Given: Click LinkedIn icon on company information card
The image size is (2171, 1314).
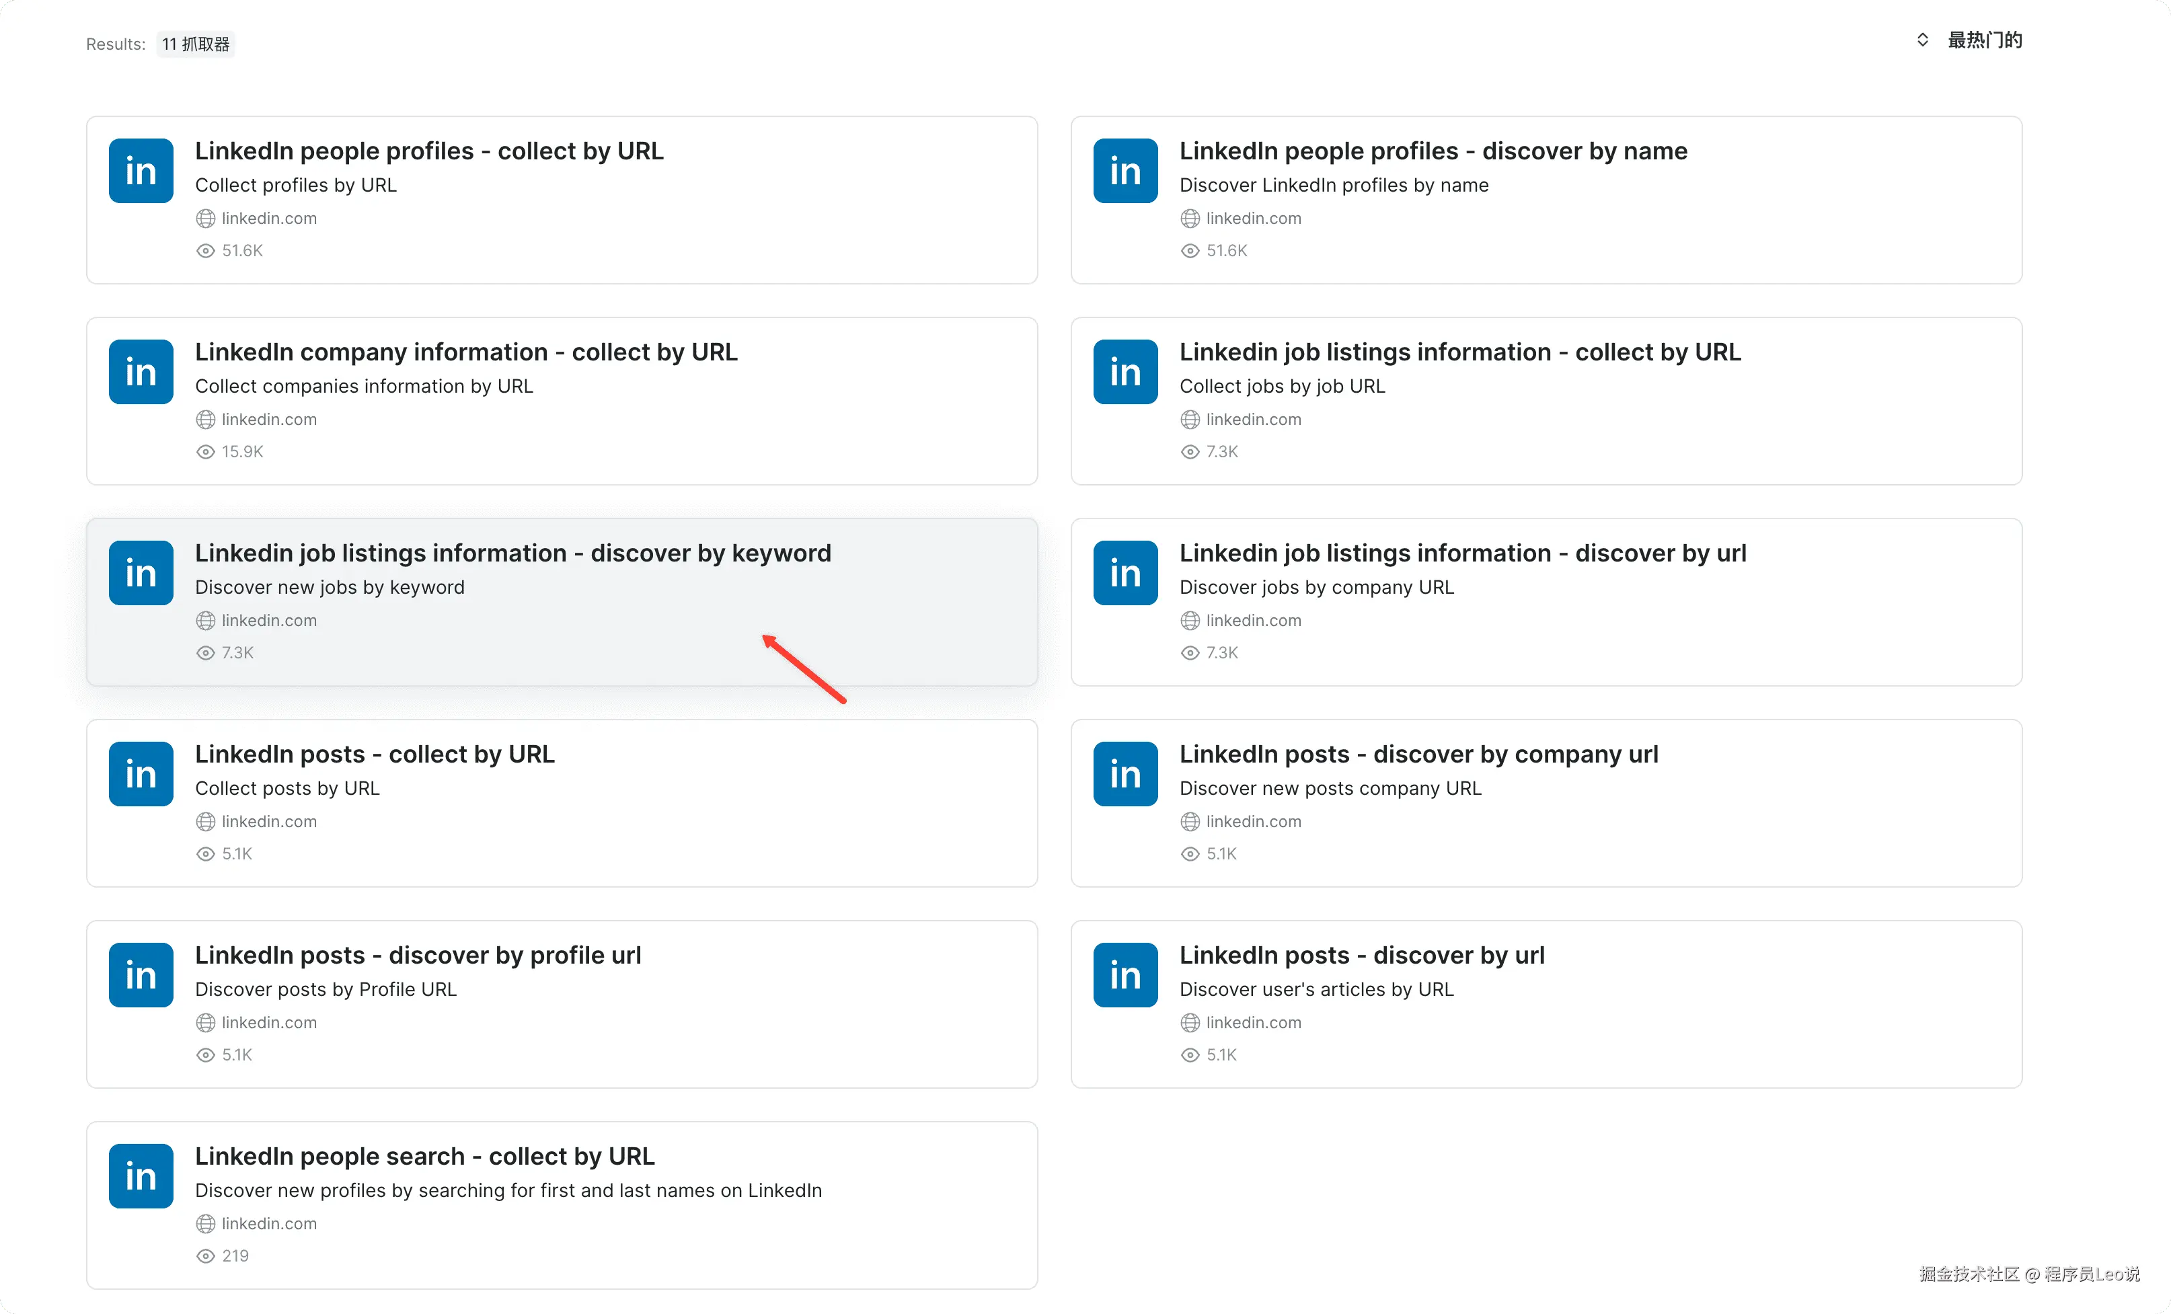Looking at the screenshot, I should pyautogui.click(x=141, y=372).
